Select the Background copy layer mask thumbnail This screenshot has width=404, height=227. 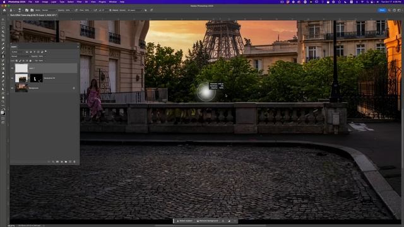click(x=37, y=78)
